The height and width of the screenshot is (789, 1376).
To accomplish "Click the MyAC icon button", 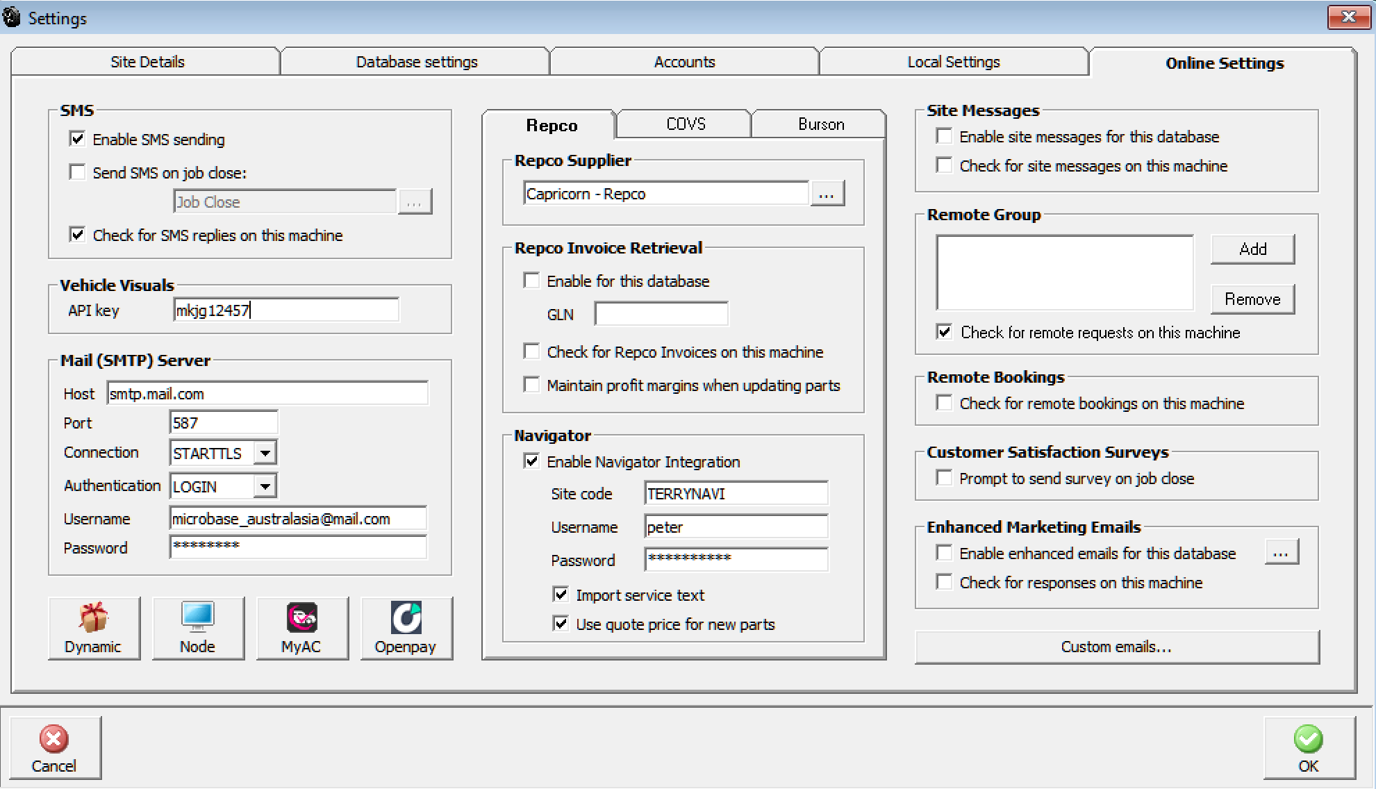I will tap(301, 627).
